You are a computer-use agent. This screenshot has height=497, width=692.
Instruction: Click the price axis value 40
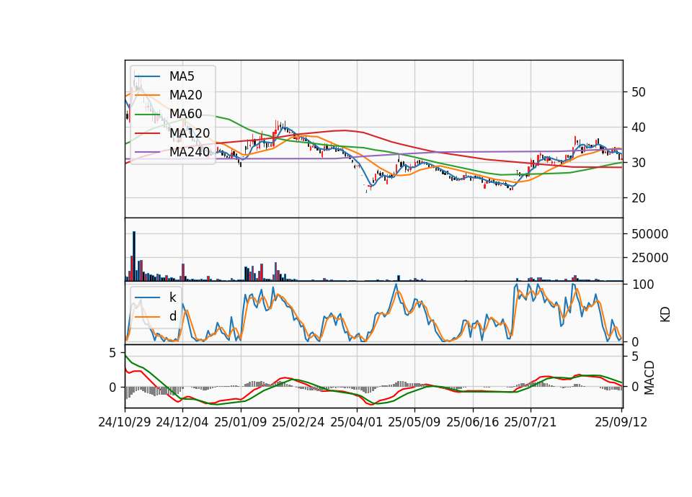tap(639, 127)
